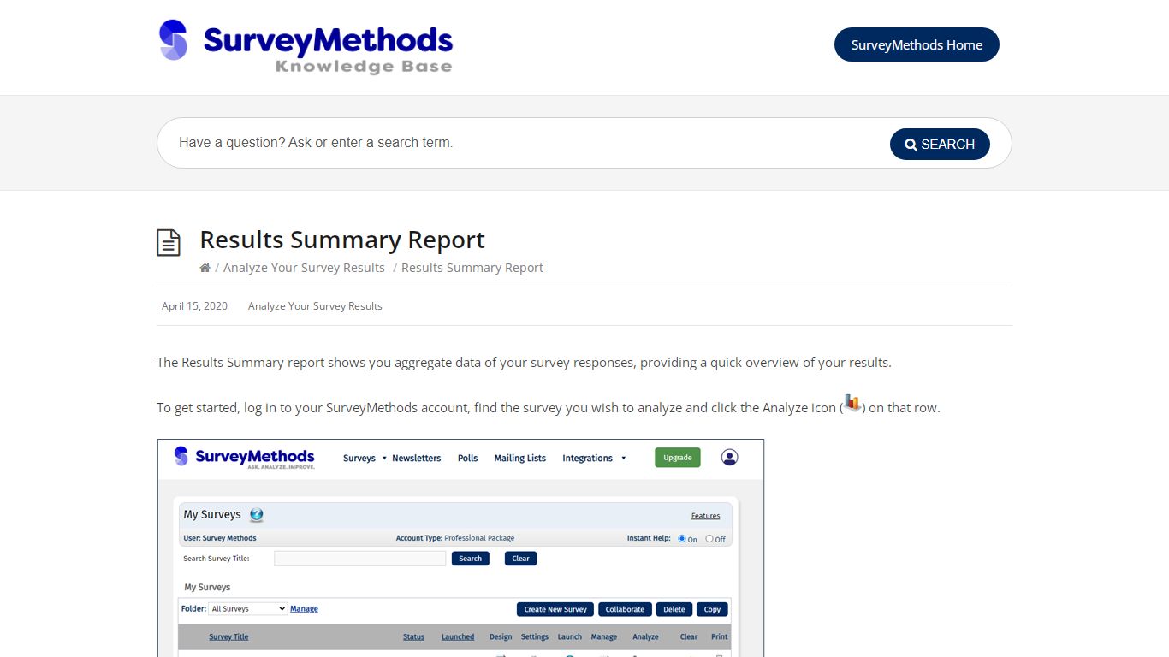The height and width of the screenshot is (657, 1169).
Task: Click the Clear button
Action: click(521, 559)
